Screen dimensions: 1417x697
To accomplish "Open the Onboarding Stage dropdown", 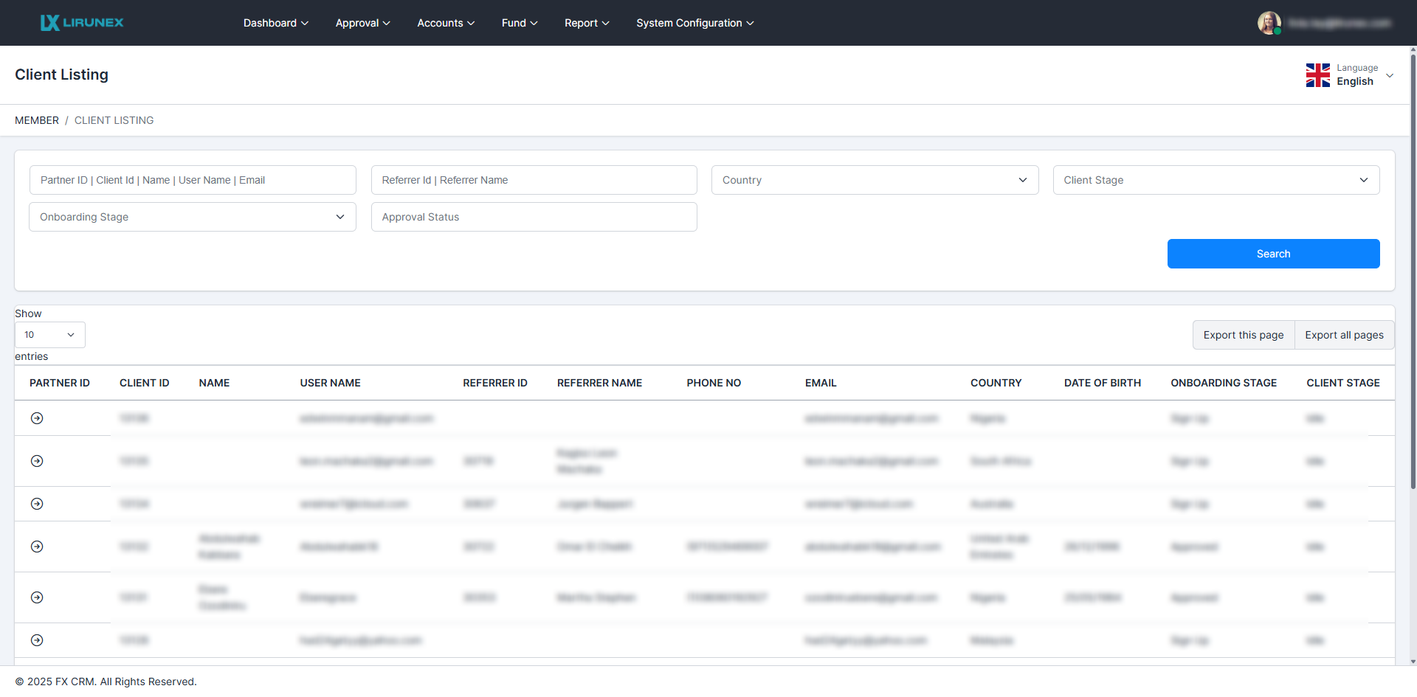I will 192,217.
